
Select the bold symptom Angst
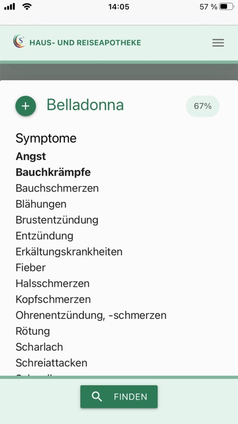point(31,156)
